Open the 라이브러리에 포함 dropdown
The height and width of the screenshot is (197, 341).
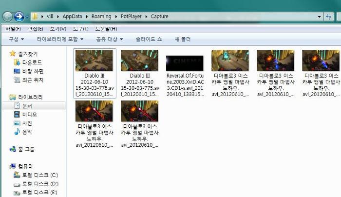coord(60,39)
